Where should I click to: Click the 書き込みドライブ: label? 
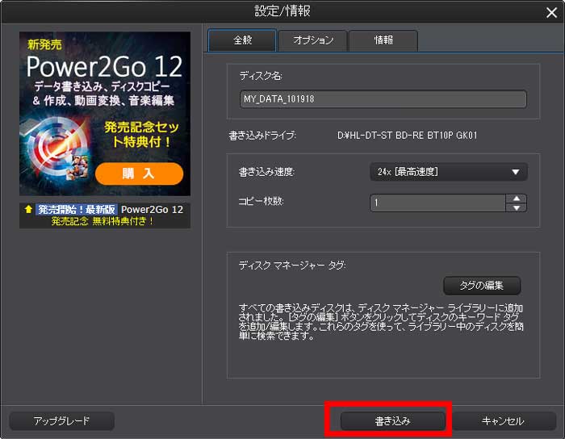point(262,136)
